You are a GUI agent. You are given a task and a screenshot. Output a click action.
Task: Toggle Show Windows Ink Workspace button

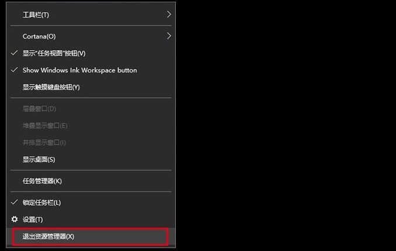79,70
